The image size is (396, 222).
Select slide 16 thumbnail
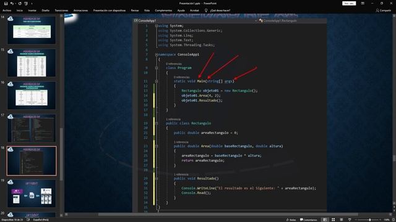(32, 96)
